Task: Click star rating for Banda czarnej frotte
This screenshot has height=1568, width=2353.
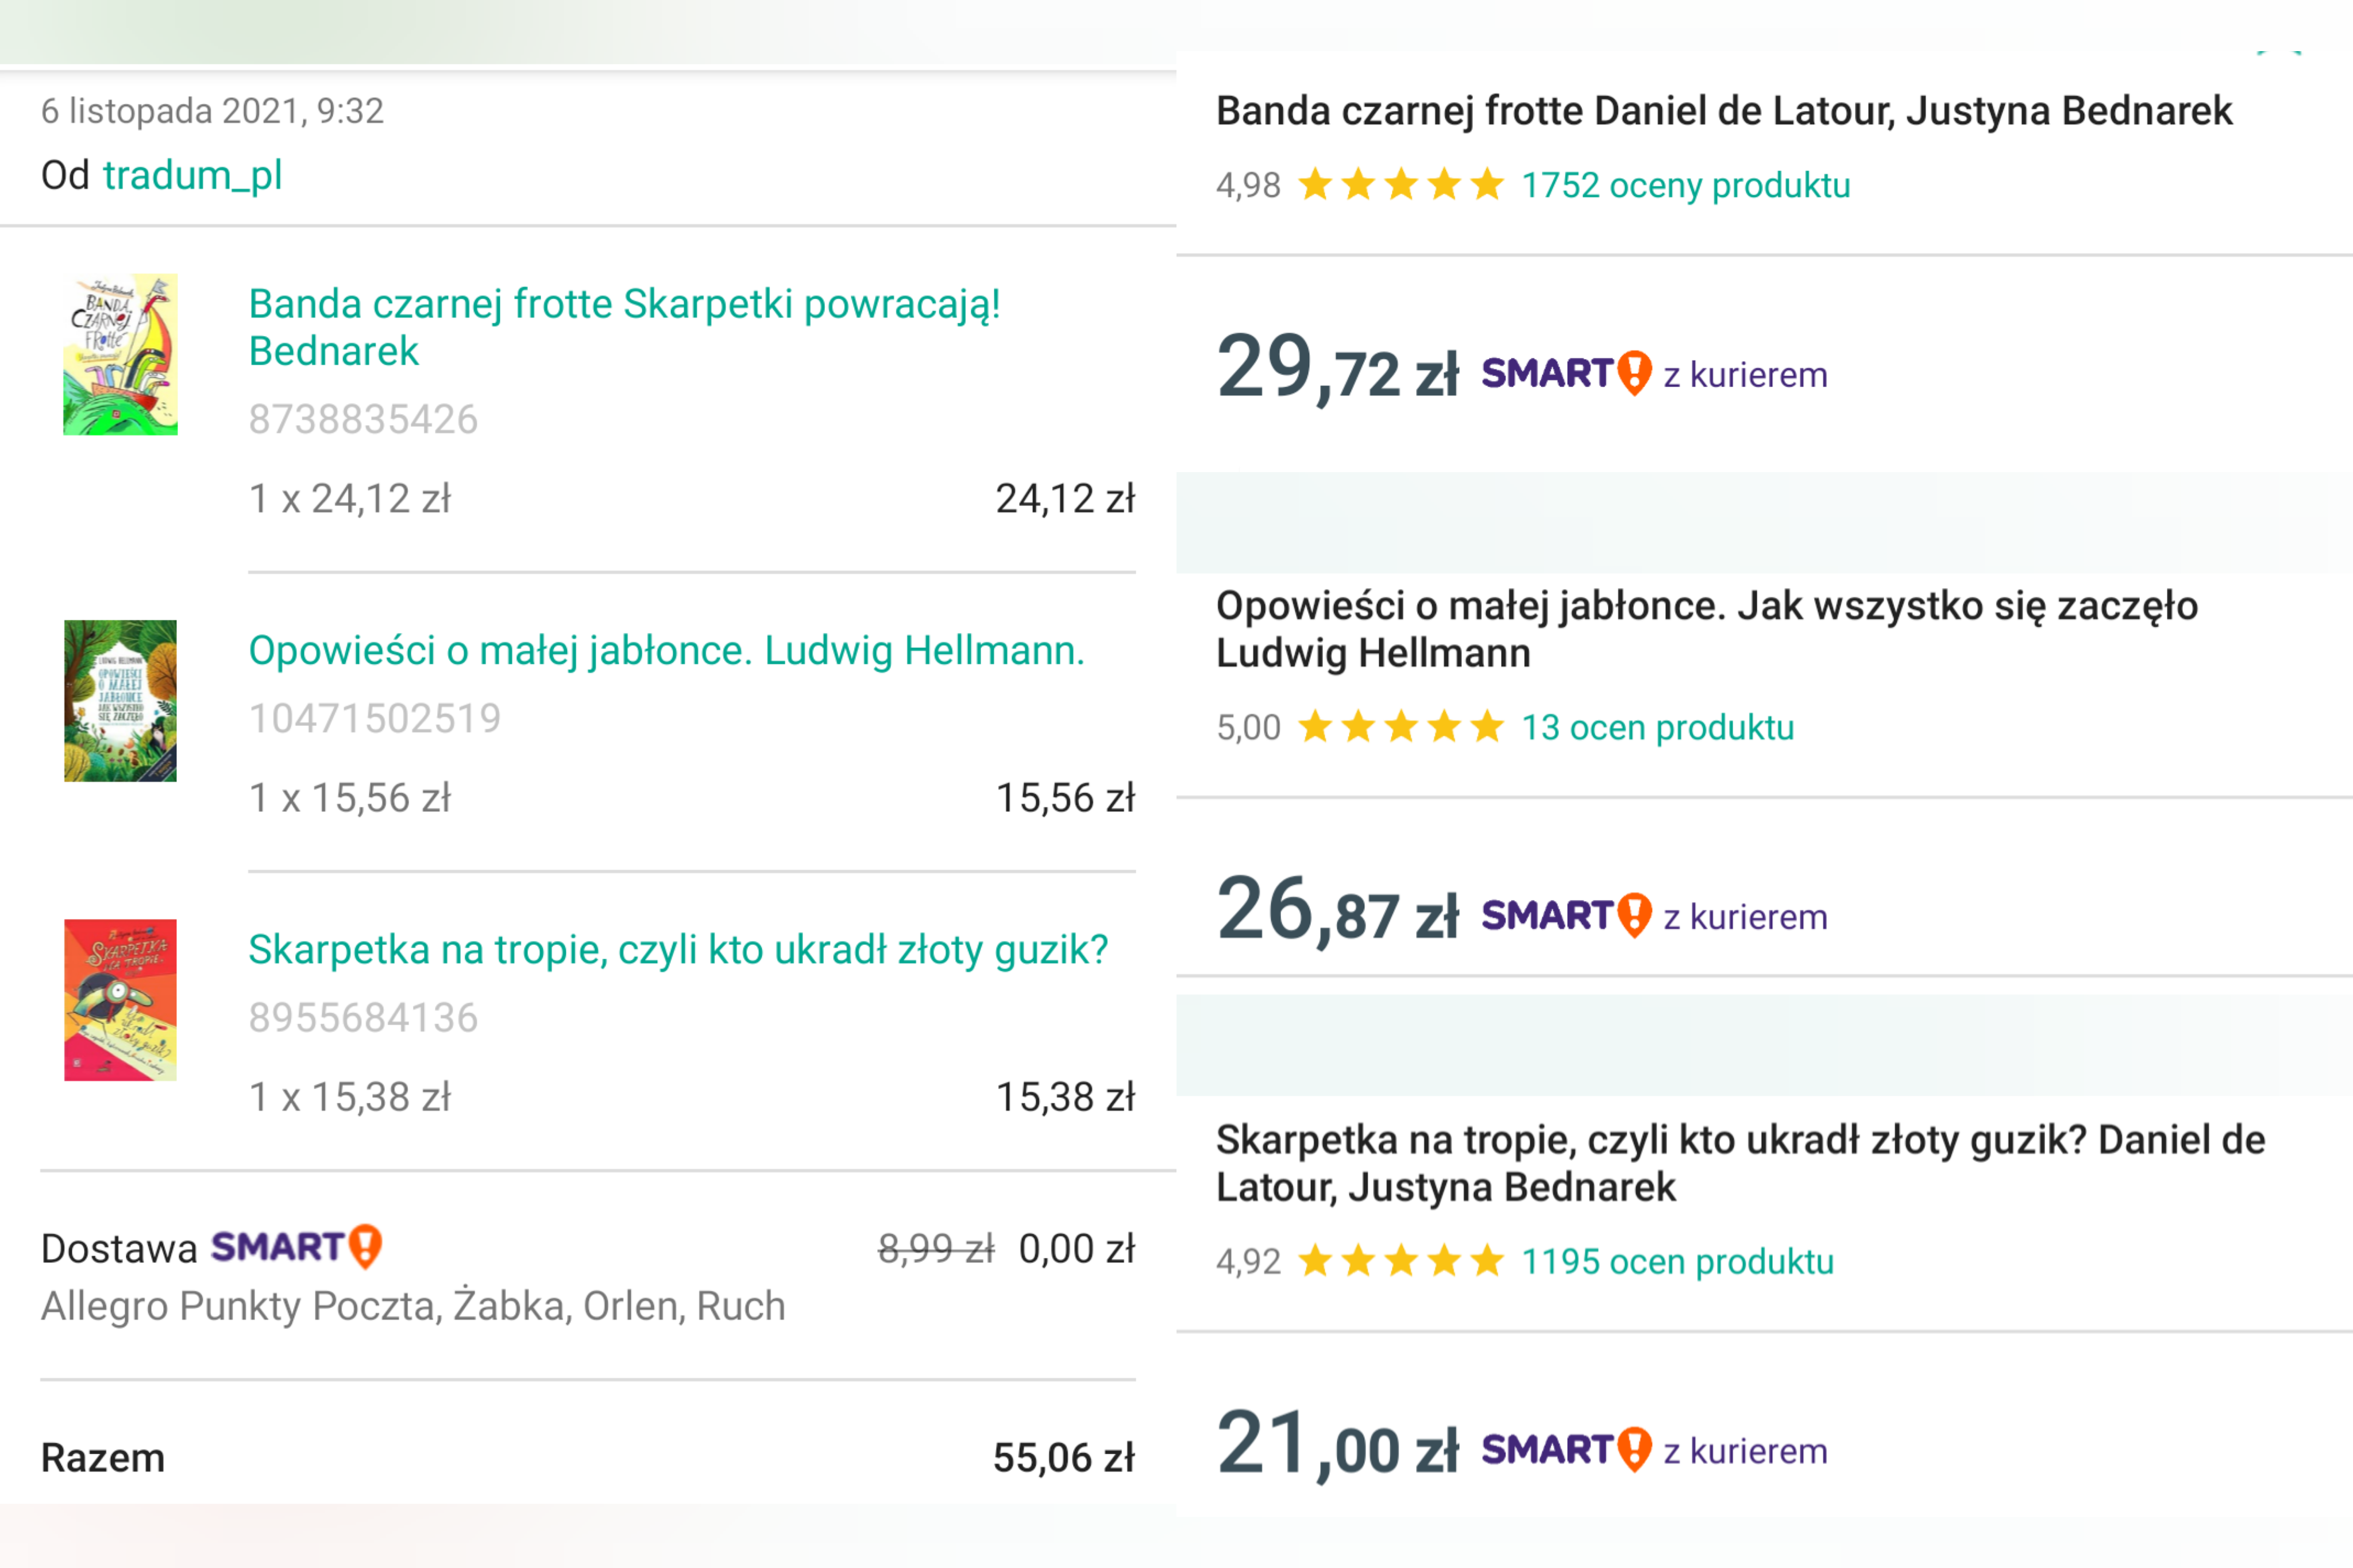Action: click(1401, 185)
